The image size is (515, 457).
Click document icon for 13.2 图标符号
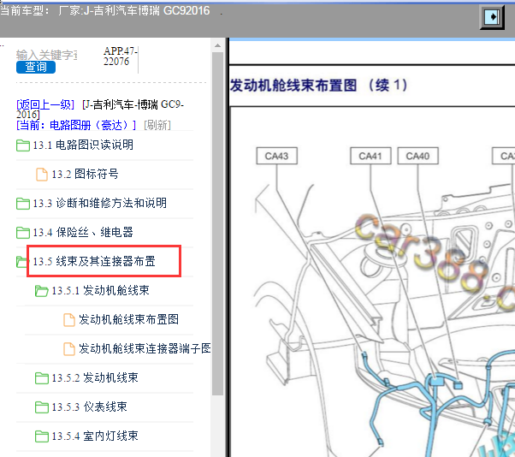point(41,175)
